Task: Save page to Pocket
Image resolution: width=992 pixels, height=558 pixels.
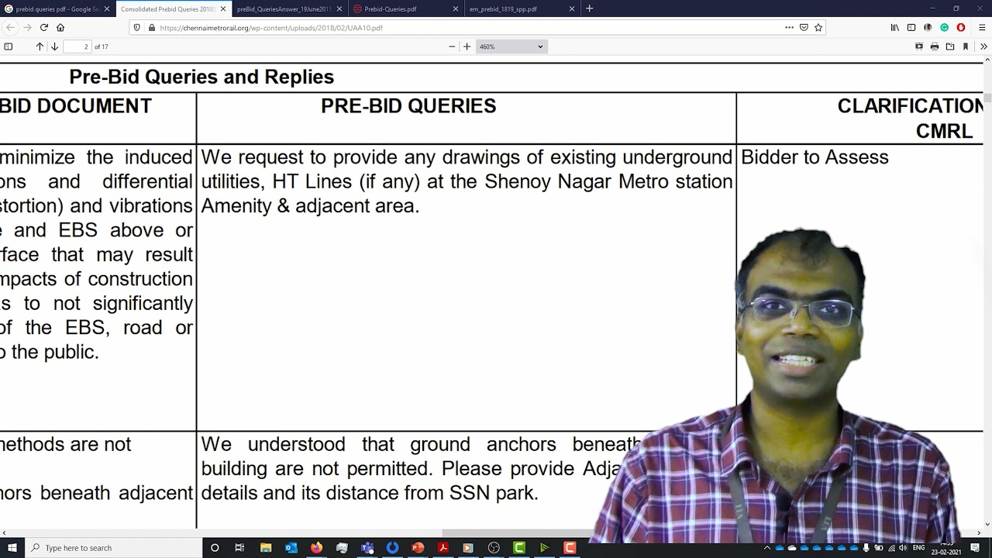Action: click(x=804, y=27)
